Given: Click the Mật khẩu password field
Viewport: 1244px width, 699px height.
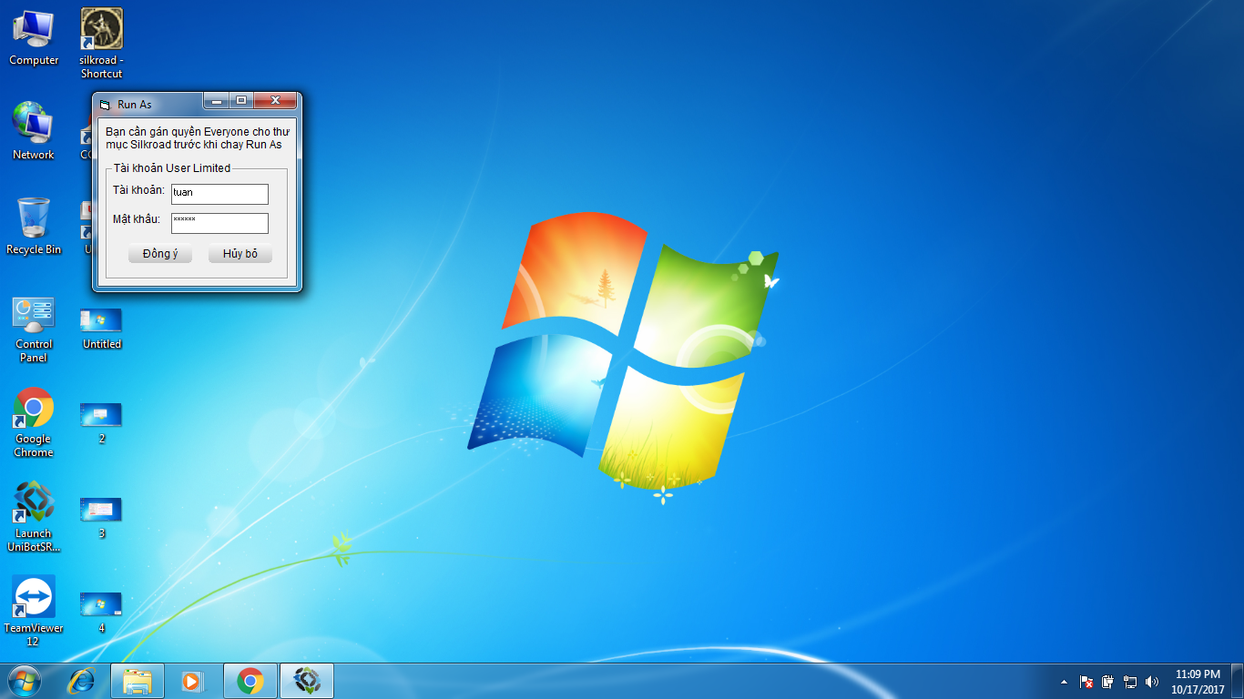Looking at the screenshot, I should [x=219, y=223].
